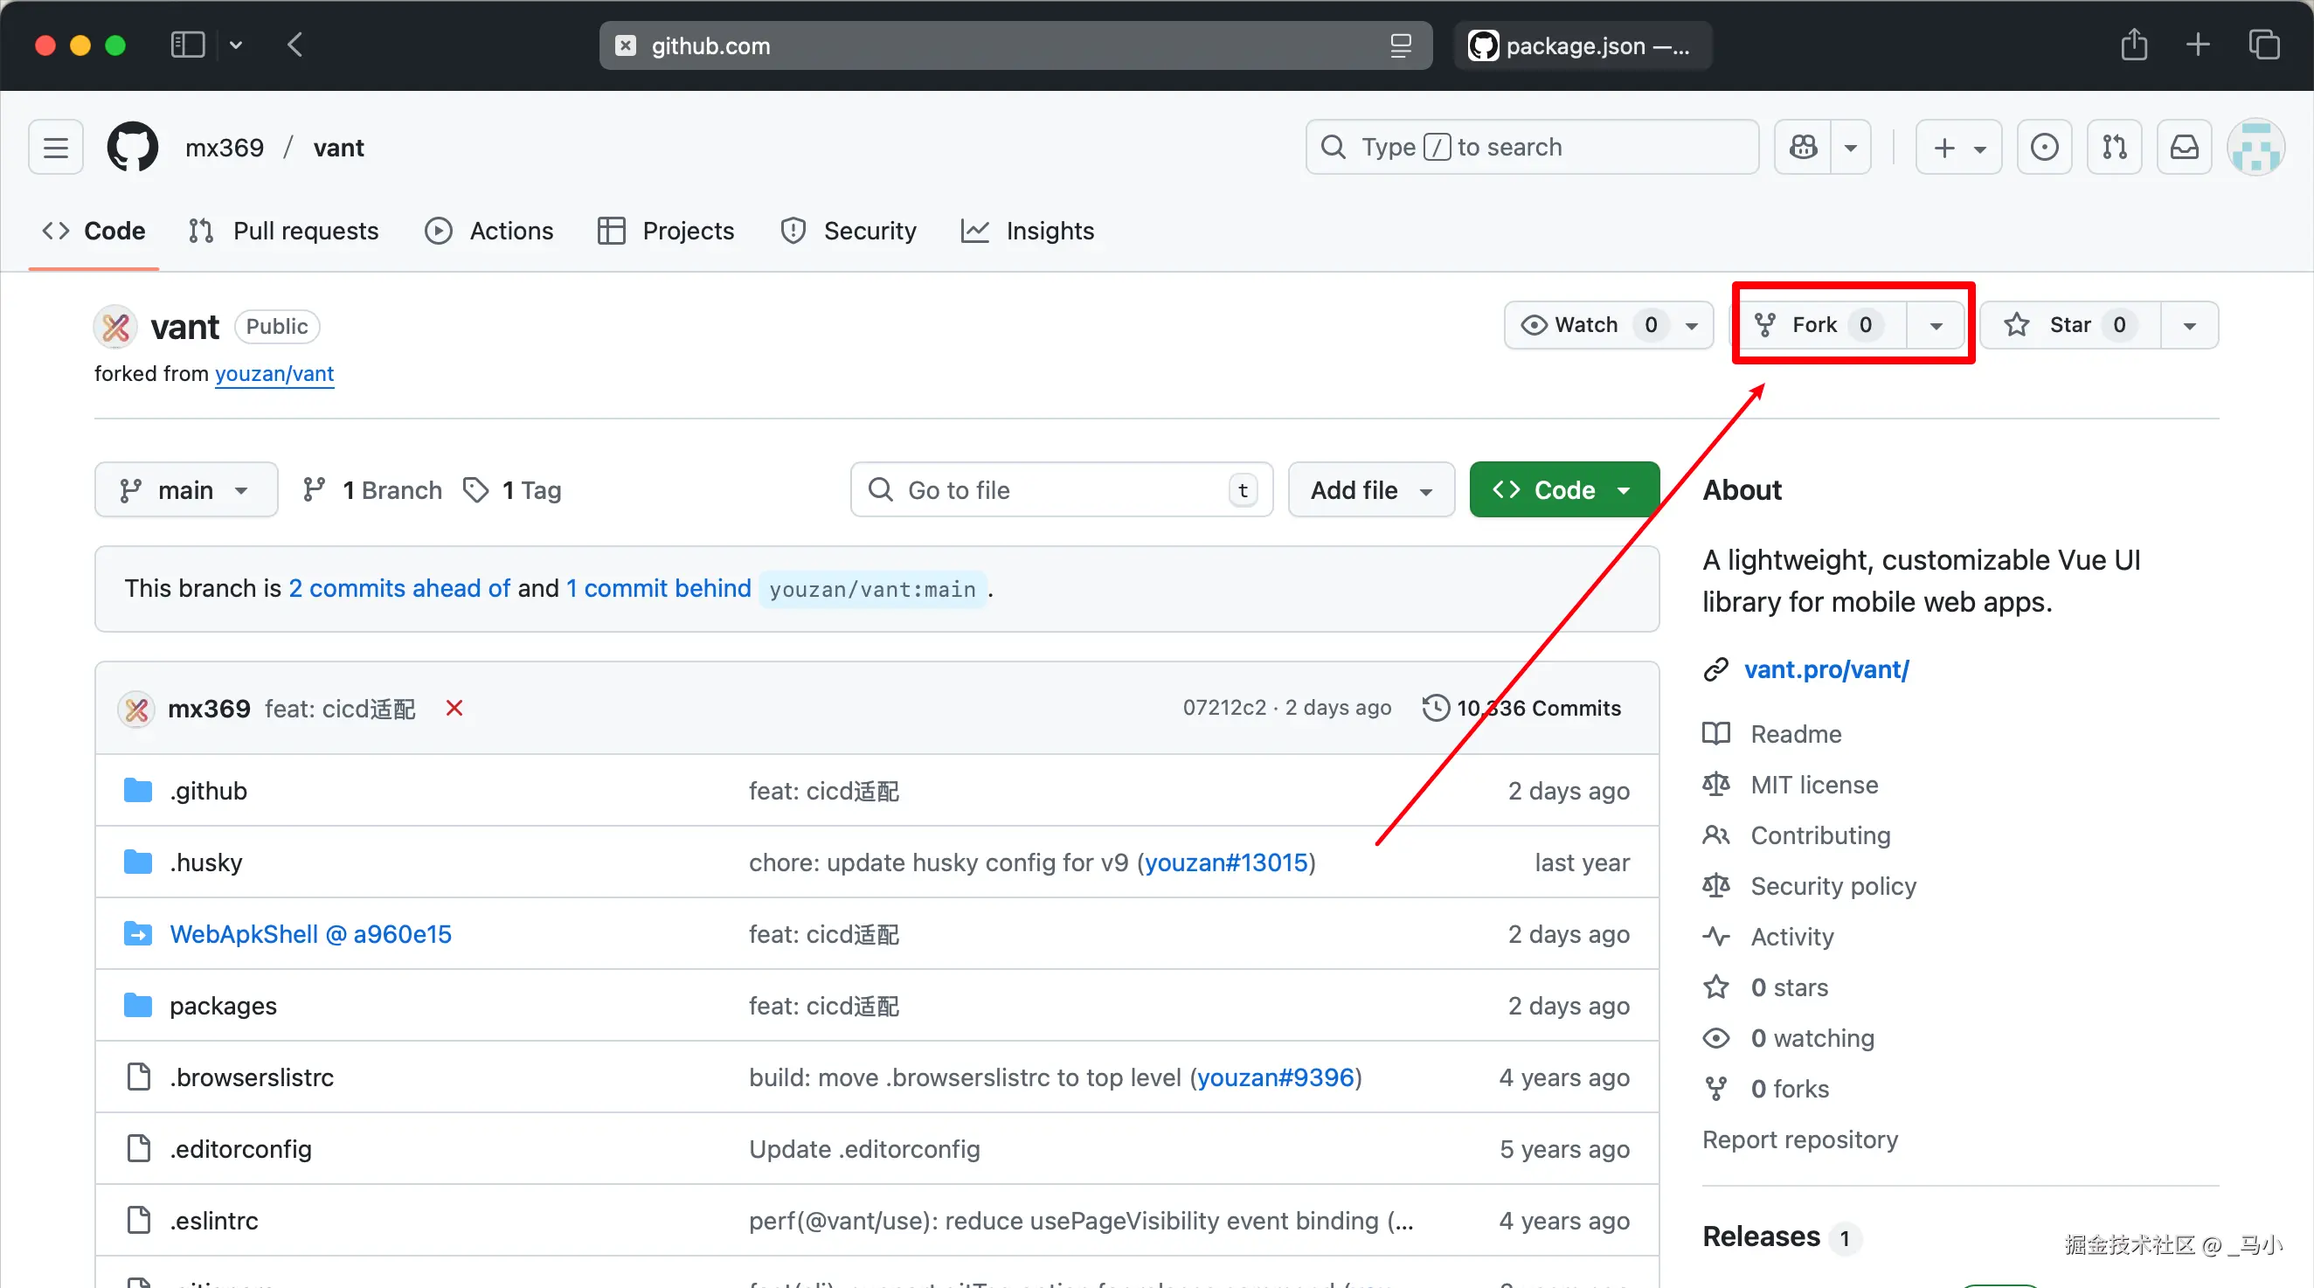
Task: Open the Issues icon in the header
Action: (2044, 148)
